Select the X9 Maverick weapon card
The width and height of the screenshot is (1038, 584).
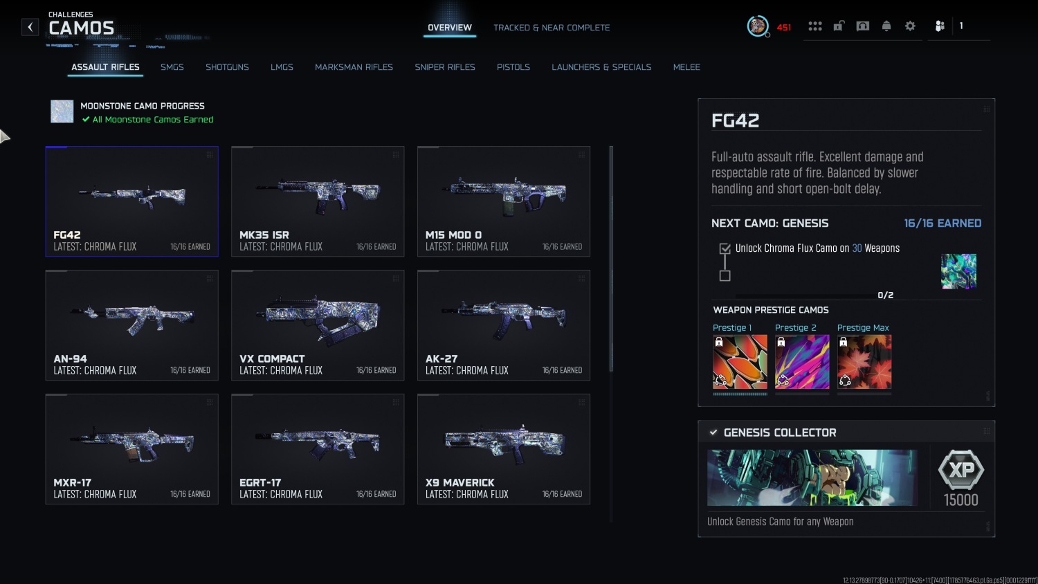click(504, 449)
